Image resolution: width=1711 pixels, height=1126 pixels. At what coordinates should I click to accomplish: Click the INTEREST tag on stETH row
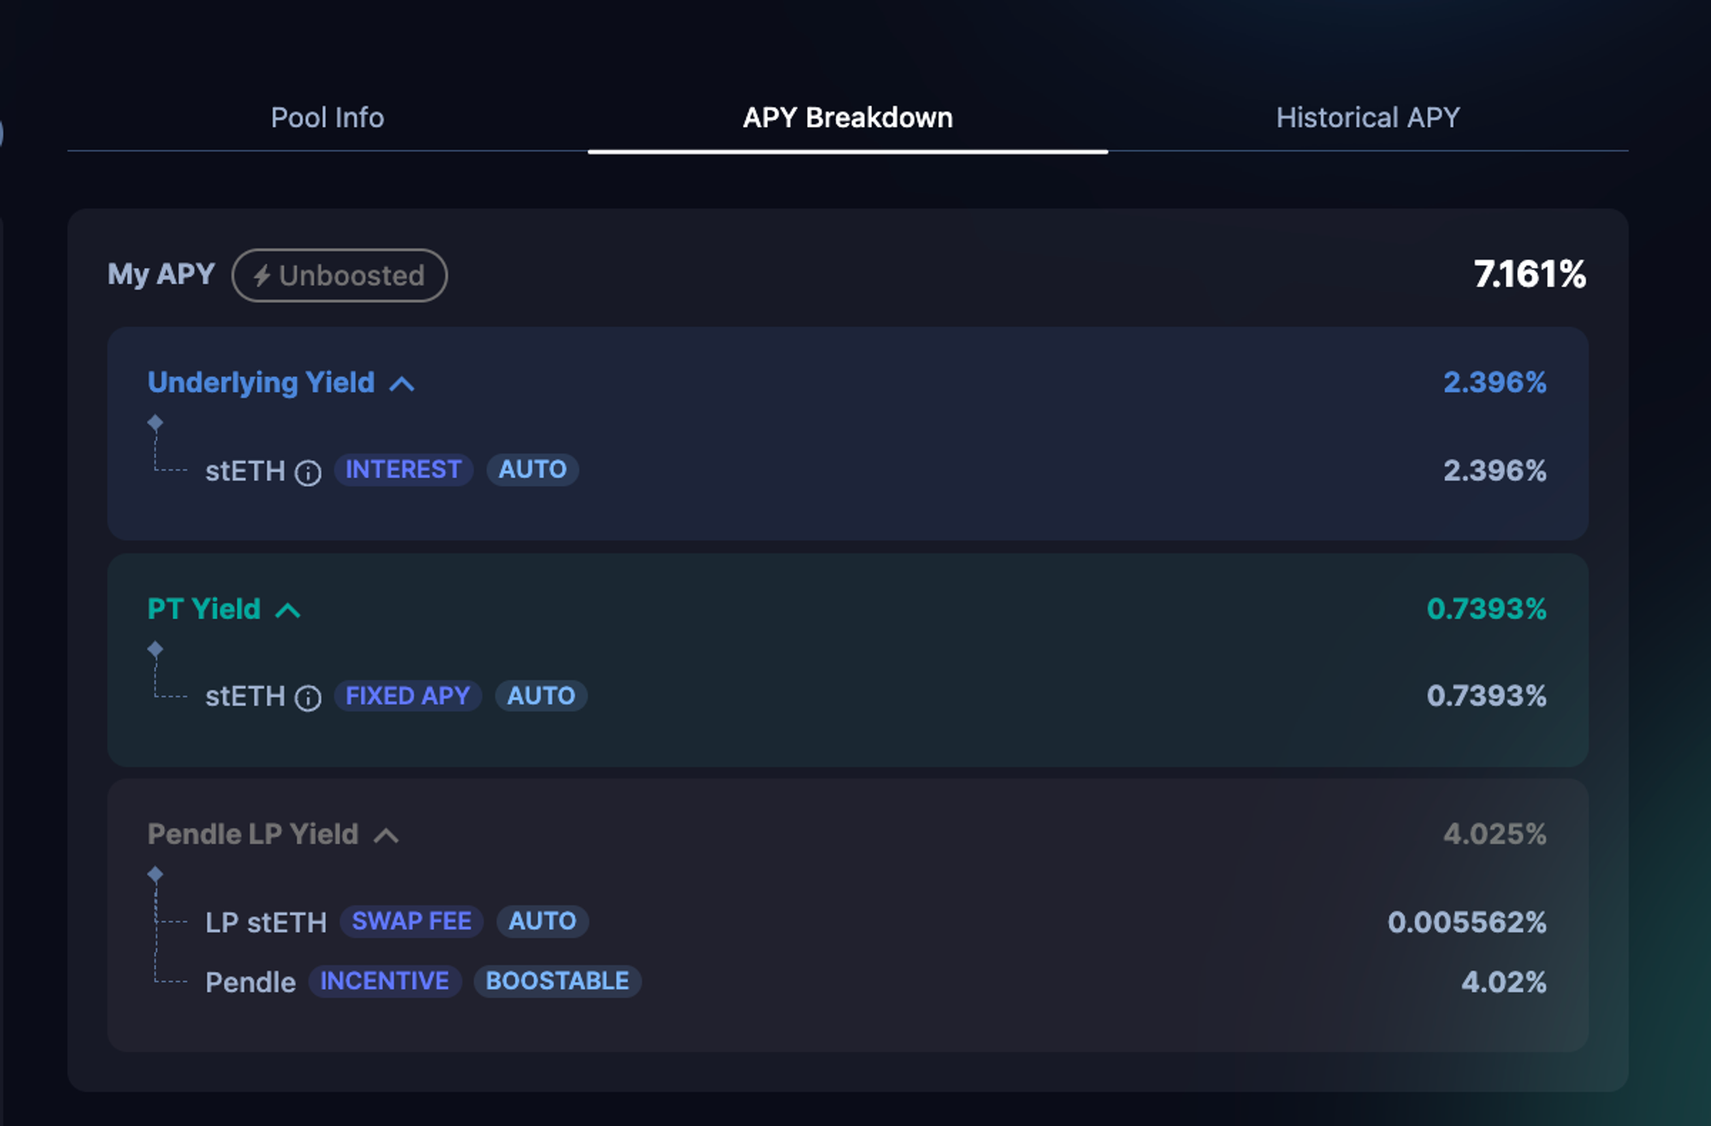(x=403, y=469)
